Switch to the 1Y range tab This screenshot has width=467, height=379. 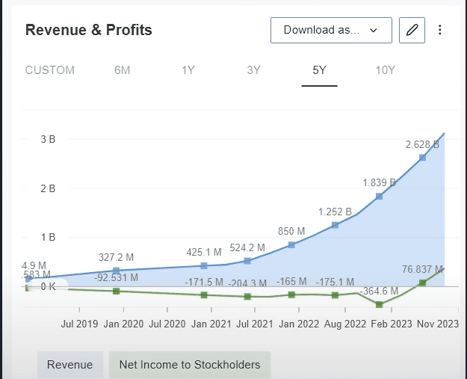[188, 70]
